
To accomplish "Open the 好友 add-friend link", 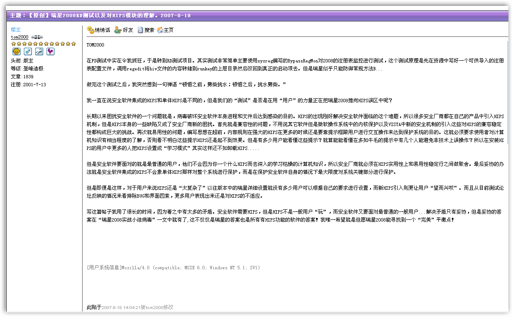I will point(128,30).
